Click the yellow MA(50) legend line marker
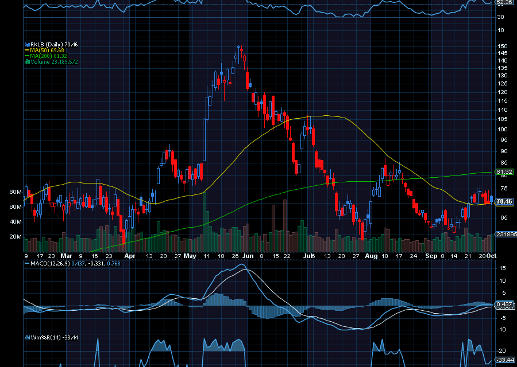This screenshot has height=367, width=517. tap(28, 50)
